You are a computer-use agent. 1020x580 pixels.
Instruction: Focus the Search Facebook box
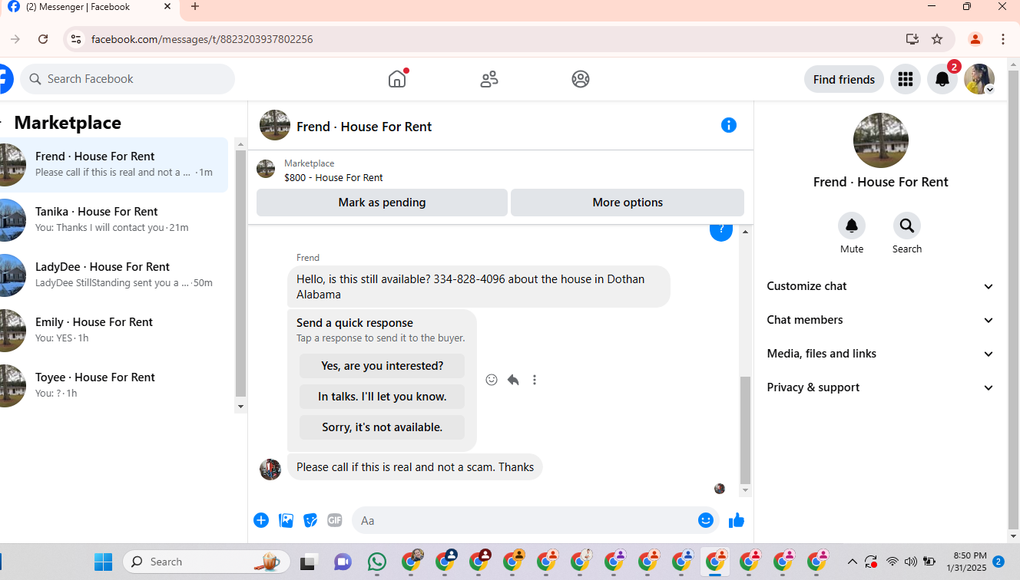[x=127, y=79]
